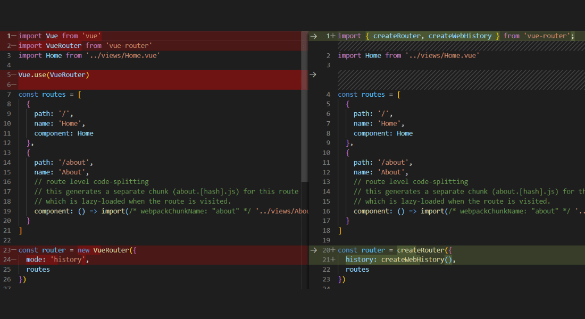Click the left pane vertical scrollbar thumb
This screenshot has height=319, width=585.
coord(305,106)
